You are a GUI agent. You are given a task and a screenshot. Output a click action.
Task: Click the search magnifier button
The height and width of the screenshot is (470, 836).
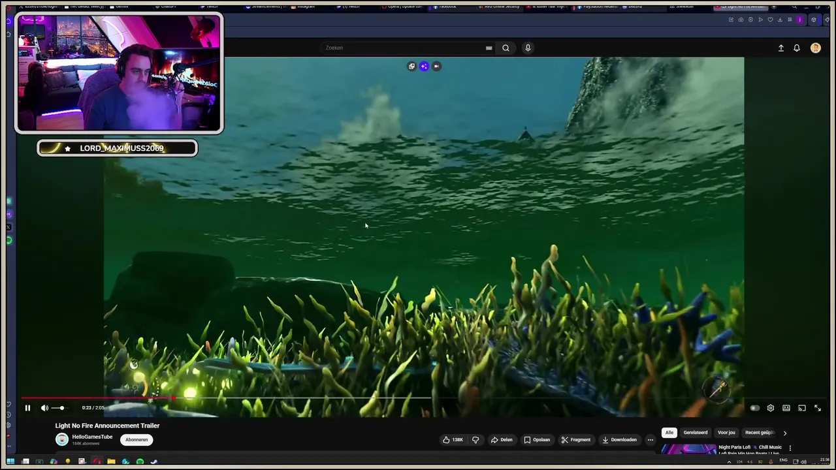(x=506, y=48)
